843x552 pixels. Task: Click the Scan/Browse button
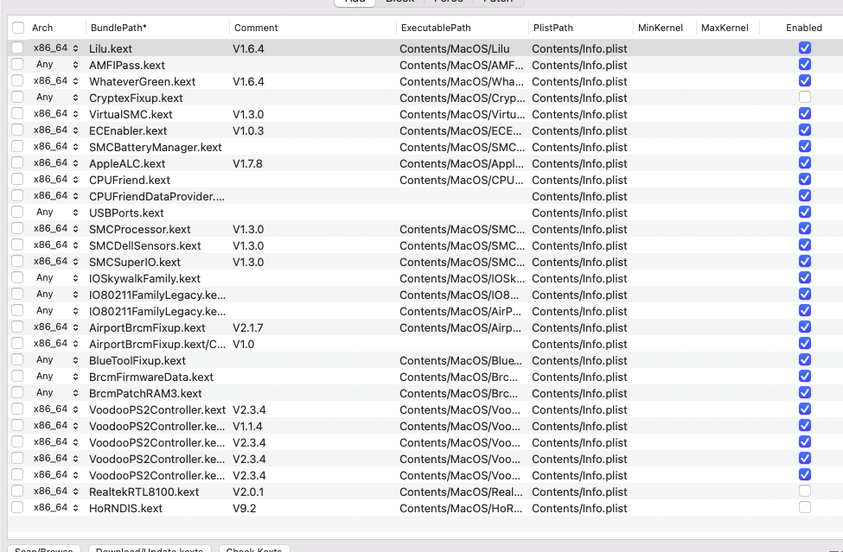44,549
